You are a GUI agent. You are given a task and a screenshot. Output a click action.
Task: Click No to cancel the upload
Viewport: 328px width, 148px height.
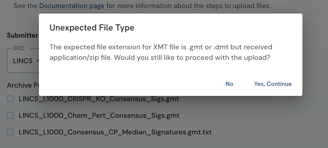tap(229, 84)
